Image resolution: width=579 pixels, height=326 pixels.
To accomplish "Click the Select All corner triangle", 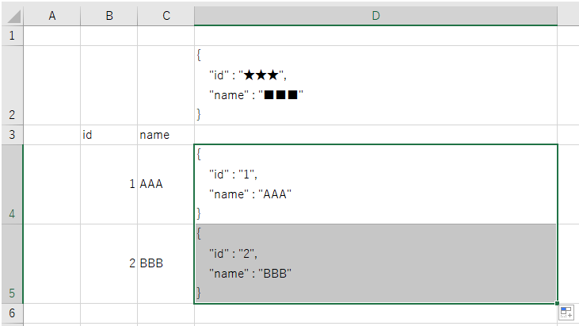I will [13, 16].
